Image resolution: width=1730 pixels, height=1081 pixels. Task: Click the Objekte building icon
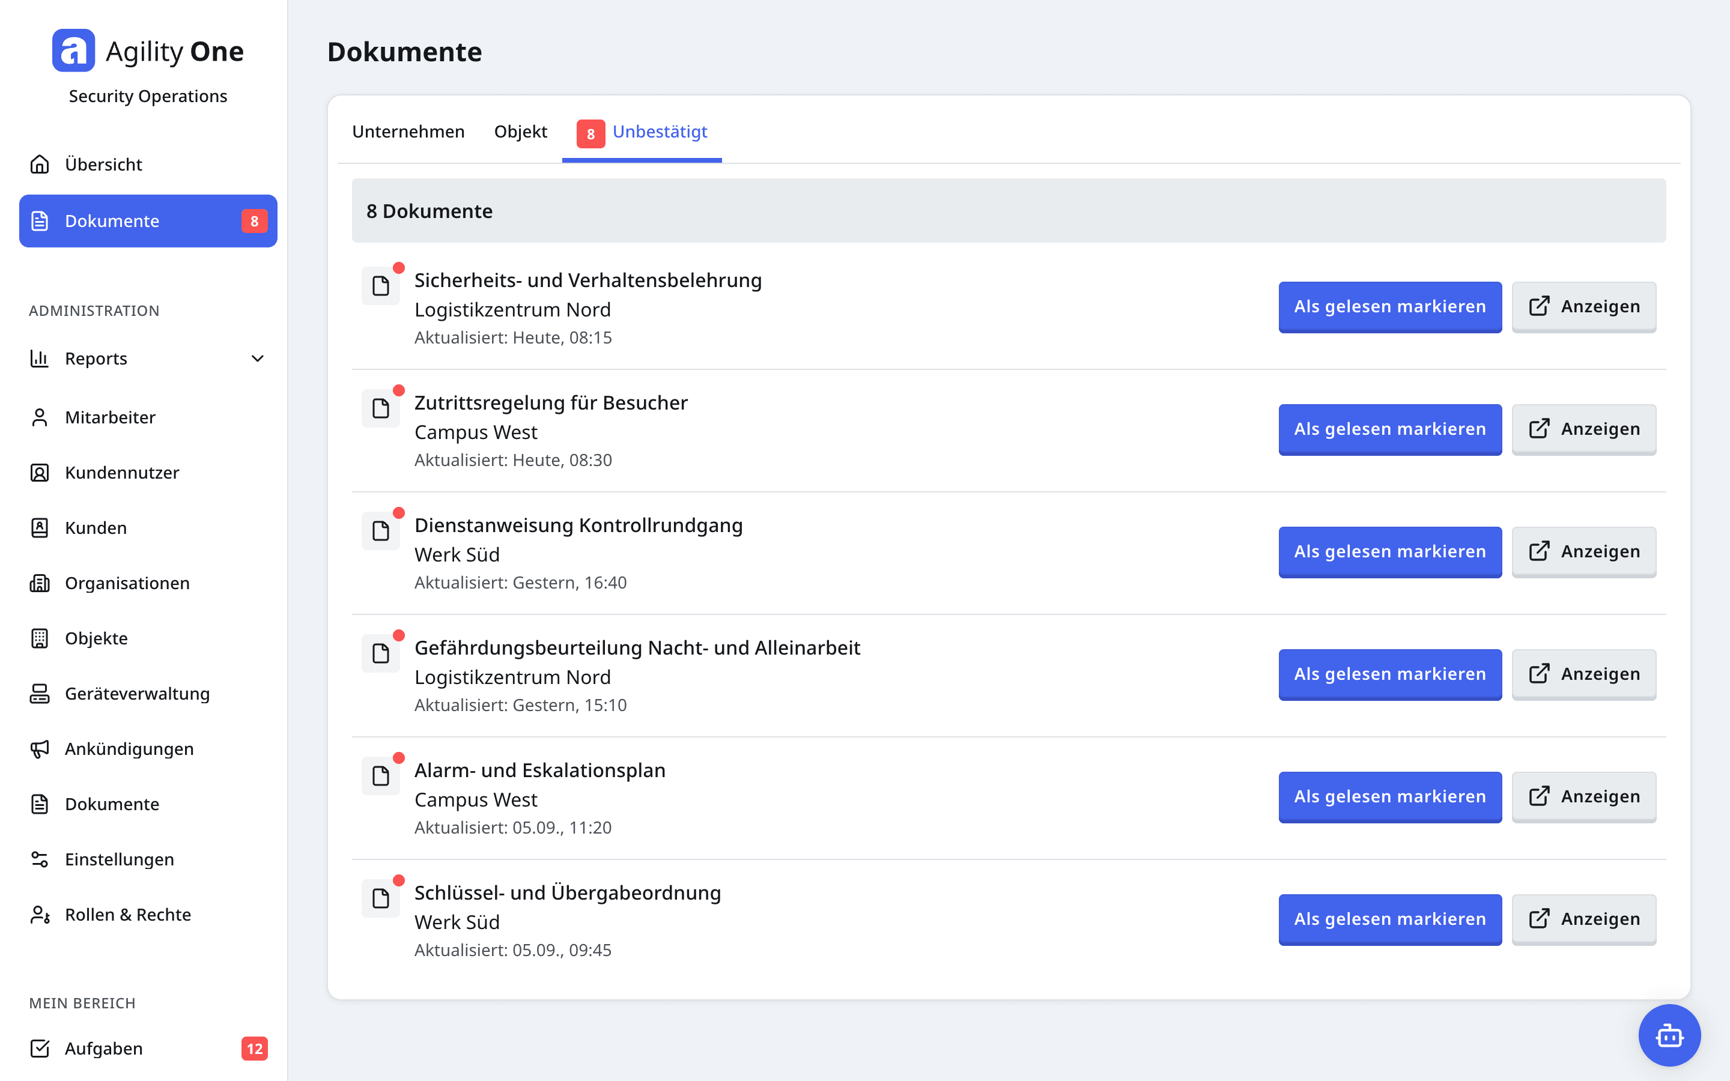tap(40, 638)
